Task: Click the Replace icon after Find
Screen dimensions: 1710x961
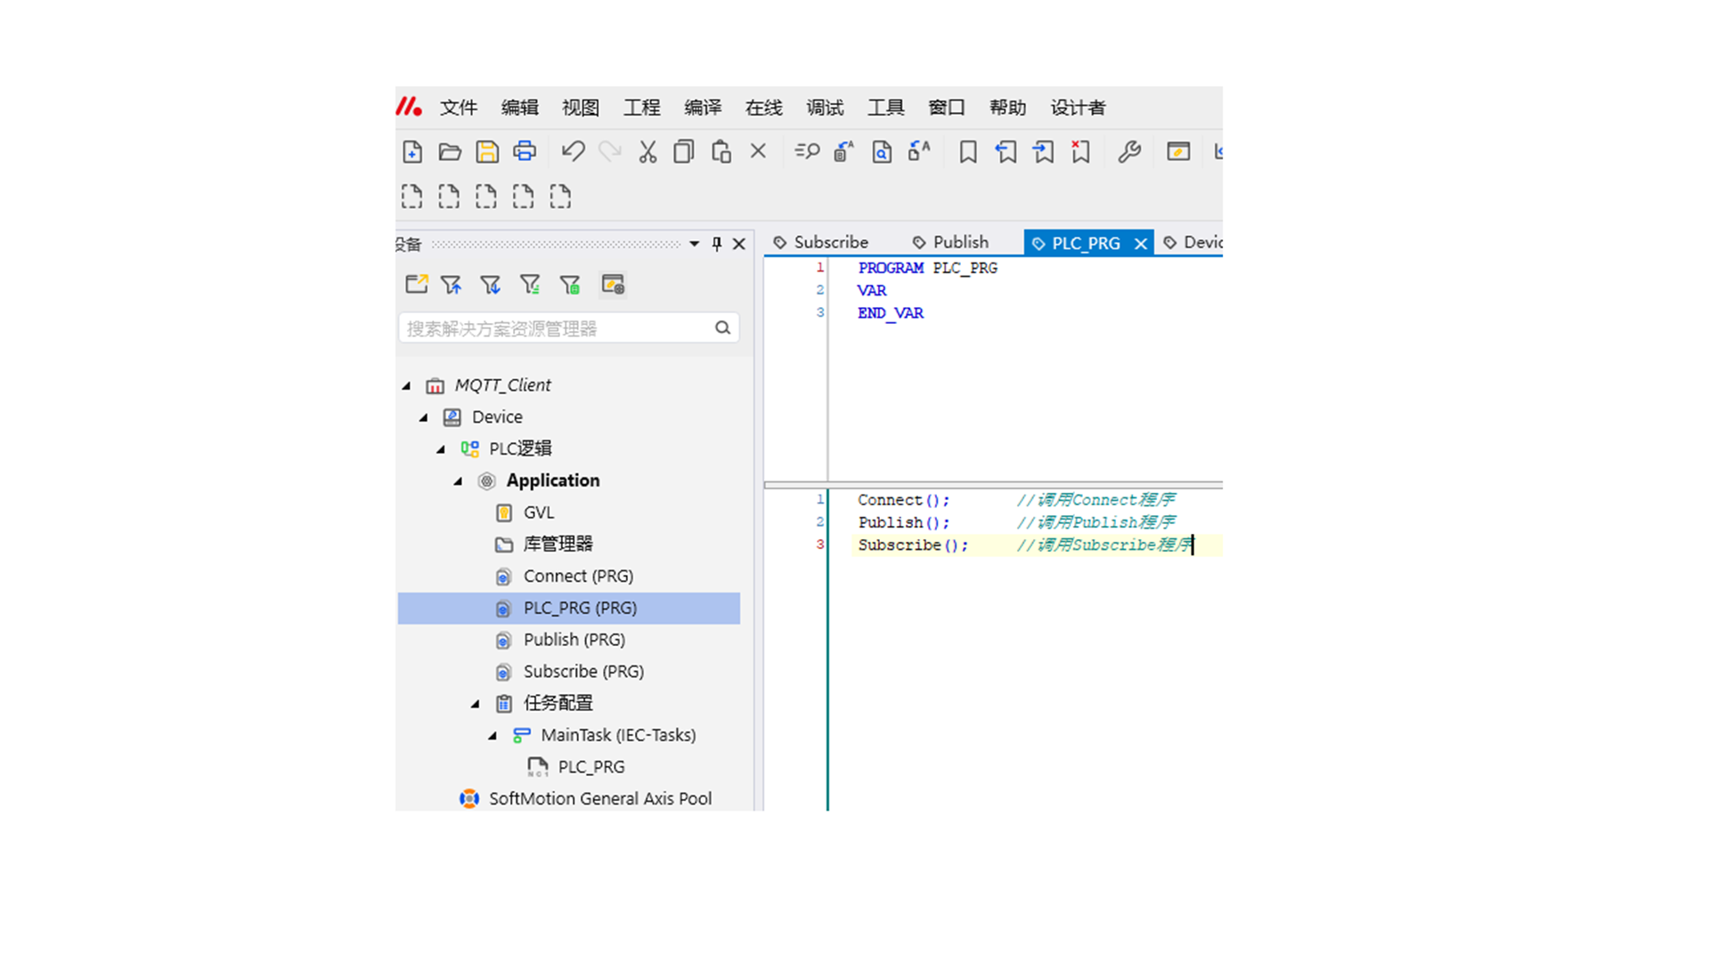Action: pyautogui.click(x=844, y=152)
